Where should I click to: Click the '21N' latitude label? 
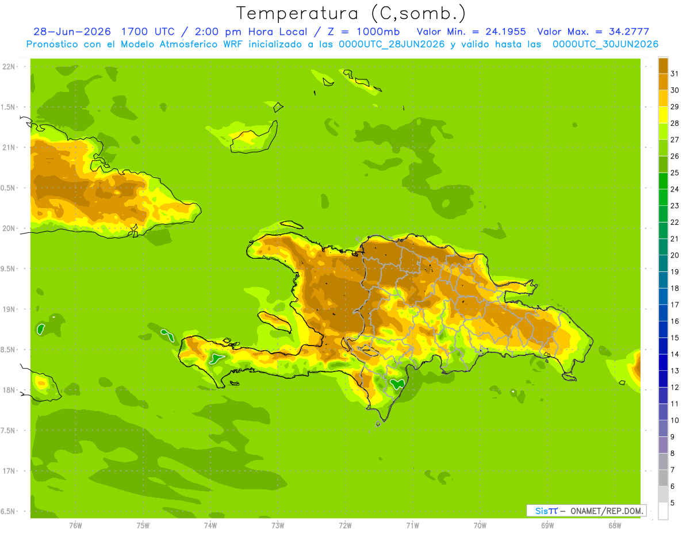9,147
